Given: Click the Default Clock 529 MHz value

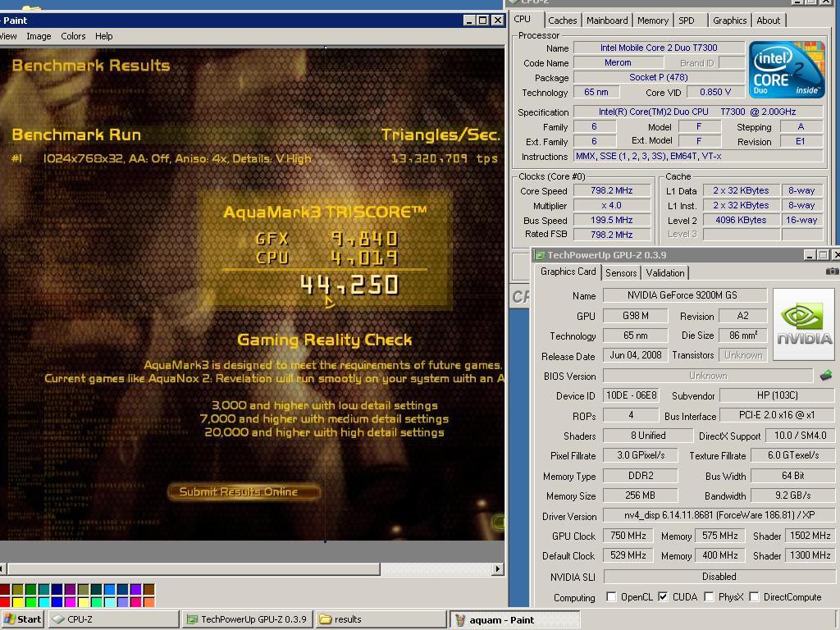Looking at the screenshot, I should (628, 555).
